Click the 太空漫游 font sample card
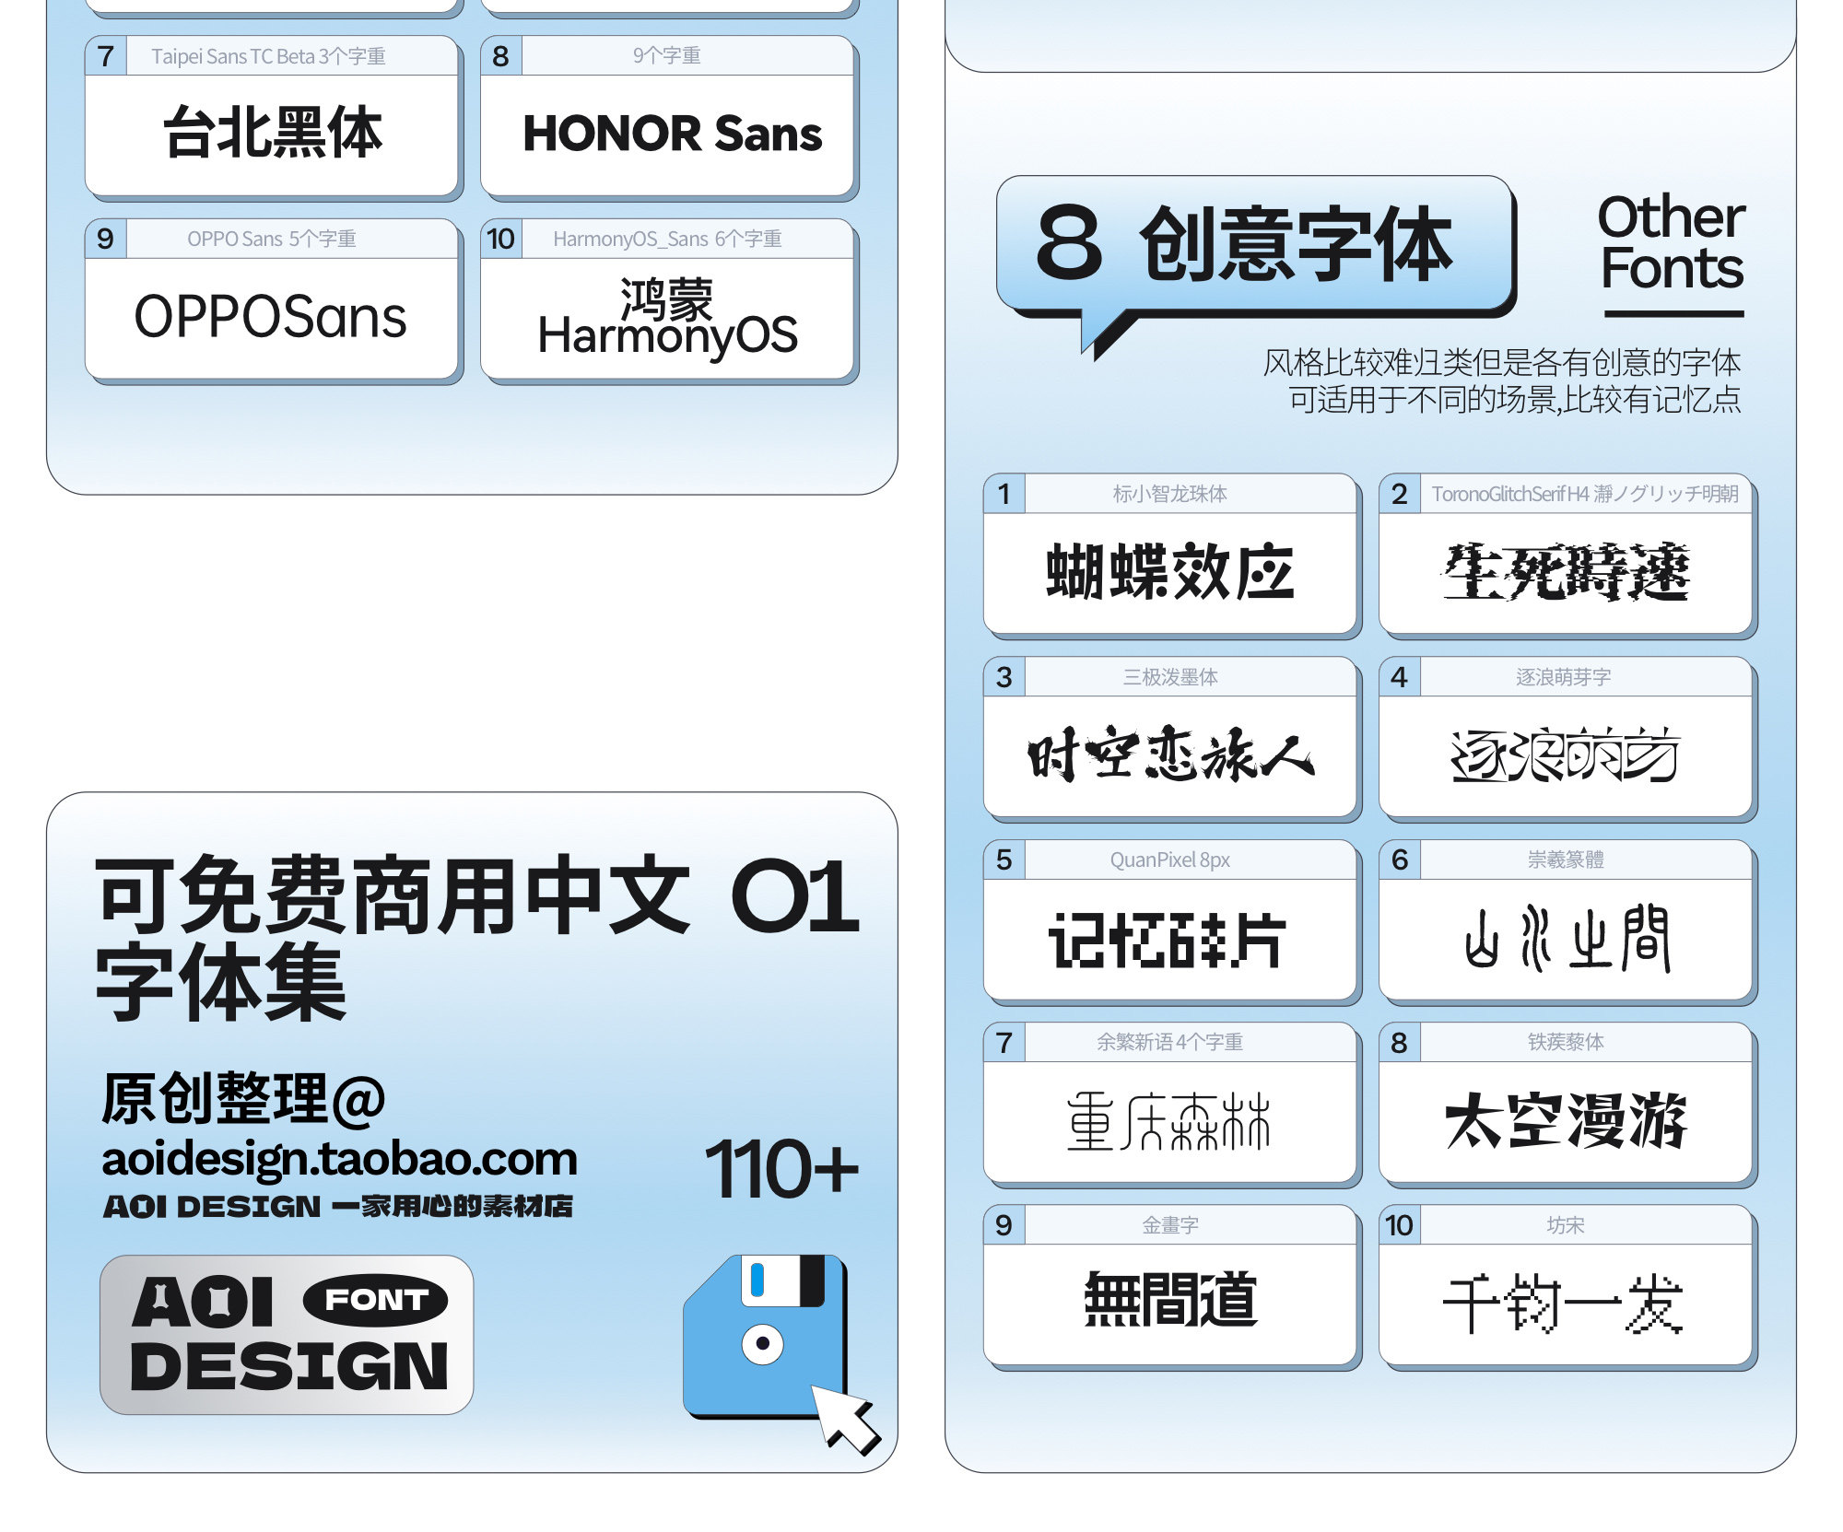 tap(1566, 1120)
